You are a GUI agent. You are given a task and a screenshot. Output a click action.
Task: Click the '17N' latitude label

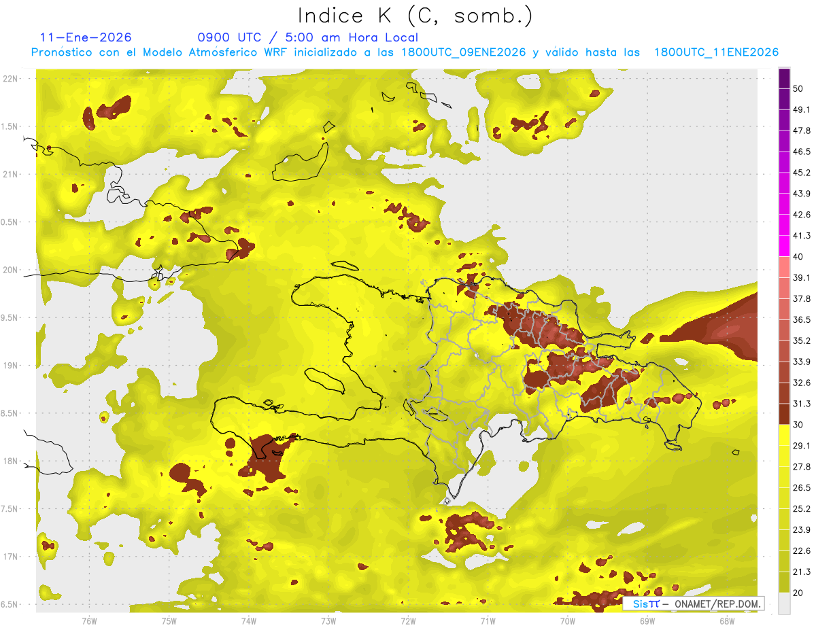tap(12, 556)
